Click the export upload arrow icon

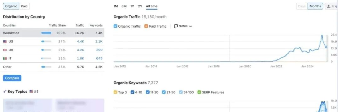pyautogui.click(x=328, y=6)
